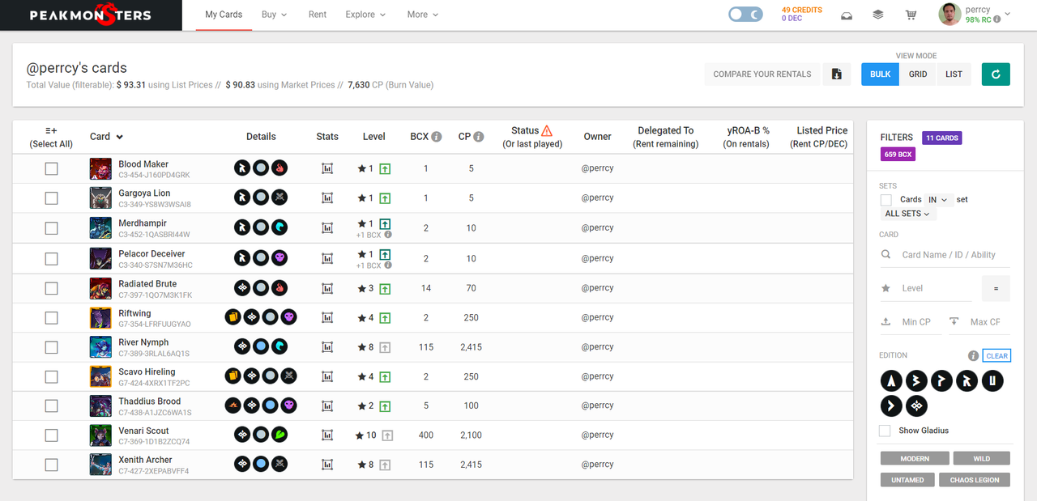Open stats icon for Venari Scout
The image size is (1037, 501).
[327, 435]
